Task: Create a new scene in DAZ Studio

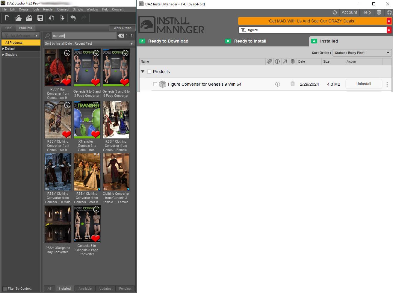Action: pyautogui.click(x=7, y=18)
